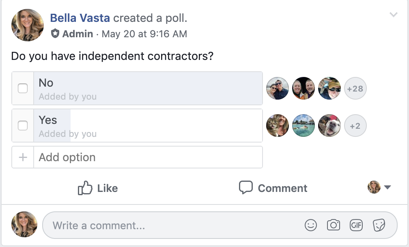Click the emoji smiley icon in comment box
This screenshot has height=247, width=409.
coord(311,225)
